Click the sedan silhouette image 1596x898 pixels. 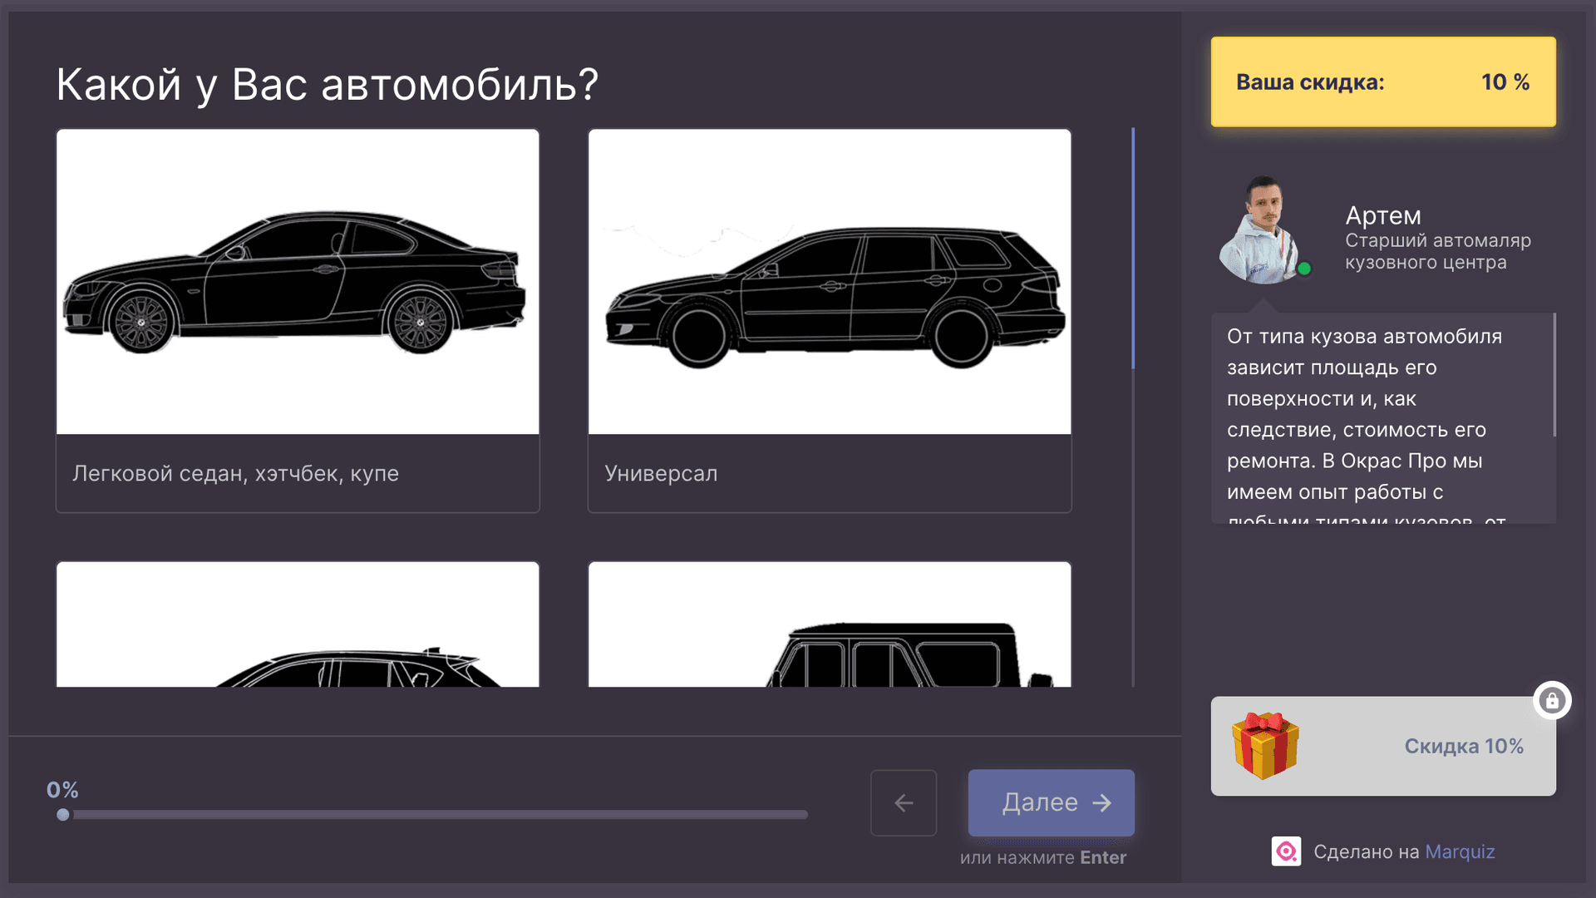point(297,280)
